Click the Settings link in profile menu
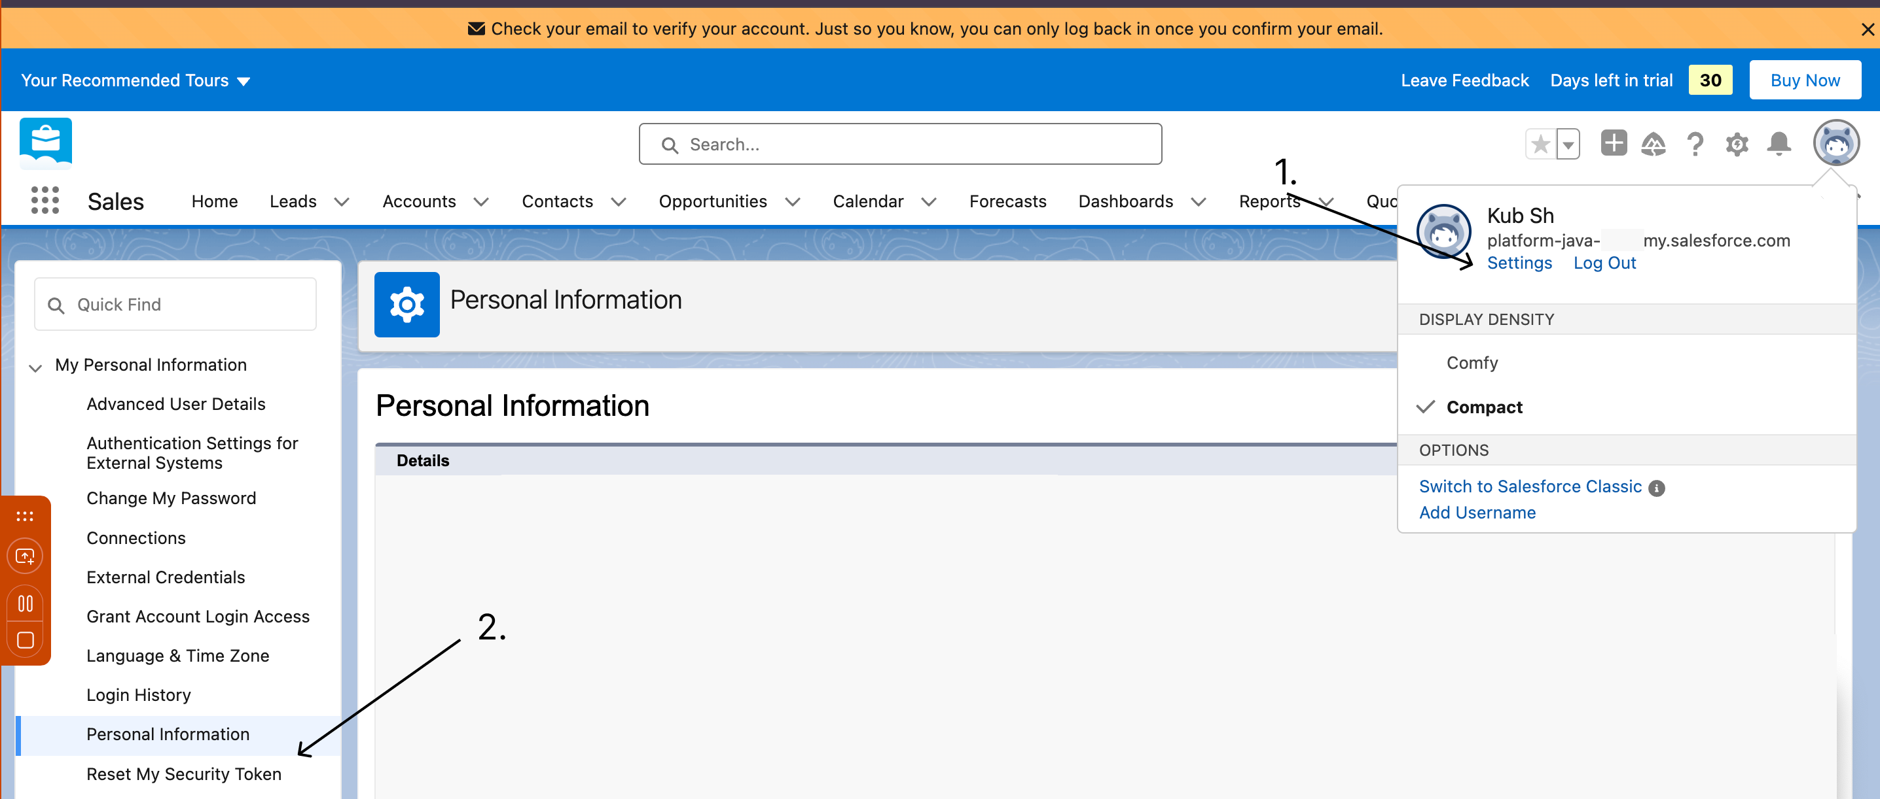Viewport: 1880px width, 799px height. coord(1519,263)
